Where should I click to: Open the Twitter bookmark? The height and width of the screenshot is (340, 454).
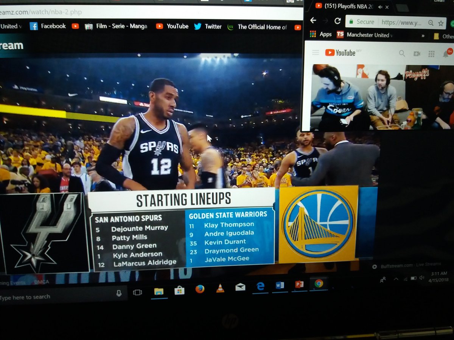[x=208, y=26]
